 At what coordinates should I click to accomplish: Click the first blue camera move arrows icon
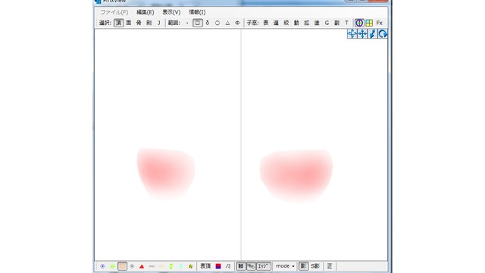(352, 33)
